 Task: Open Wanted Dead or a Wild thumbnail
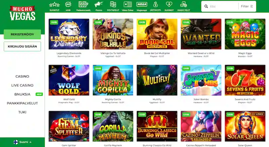pyautogui.click(x=201, y=34)
